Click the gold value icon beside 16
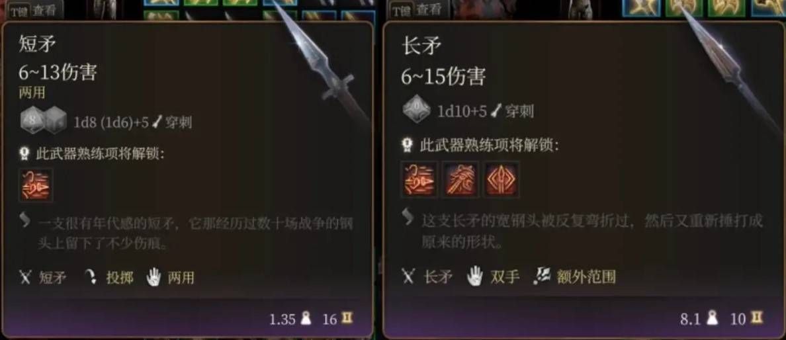 347,318
